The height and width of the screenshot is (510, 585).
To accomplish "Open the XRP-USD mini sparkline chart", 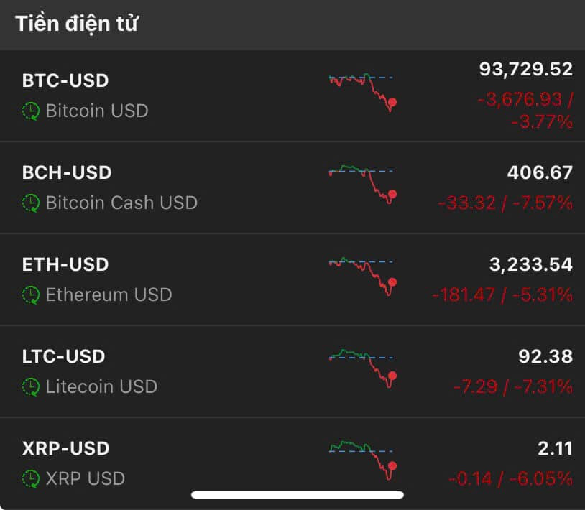I will coord(361,459).
